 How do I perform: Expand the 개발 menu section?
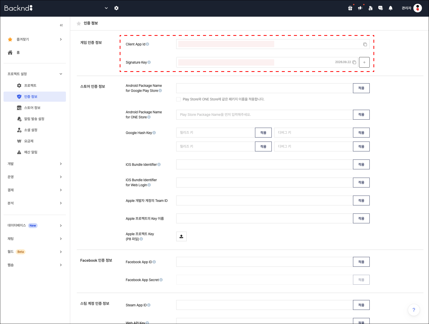(x=61, y=164)
